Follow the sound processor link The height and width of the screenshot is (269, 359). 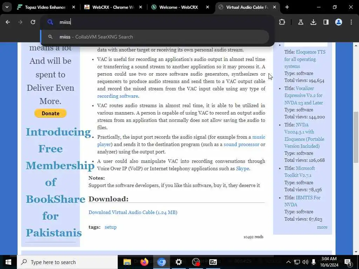click(241, 144)
